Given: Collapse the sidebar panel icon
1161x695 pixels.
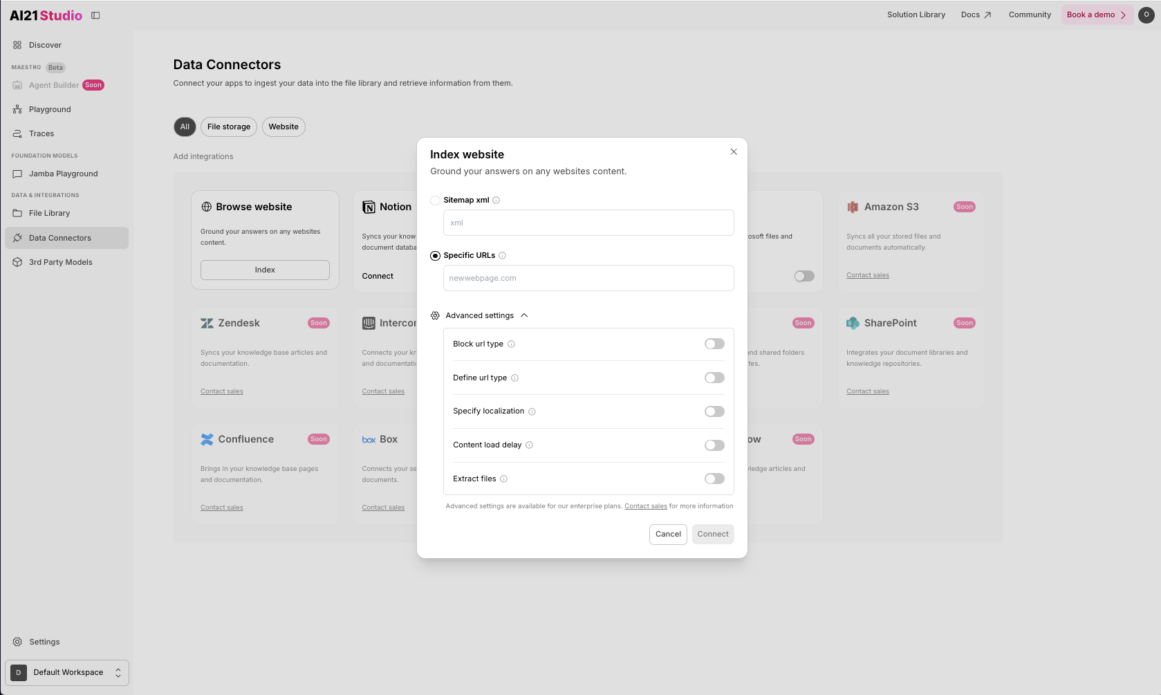Looking at the screenshot, I should point(95,15).
